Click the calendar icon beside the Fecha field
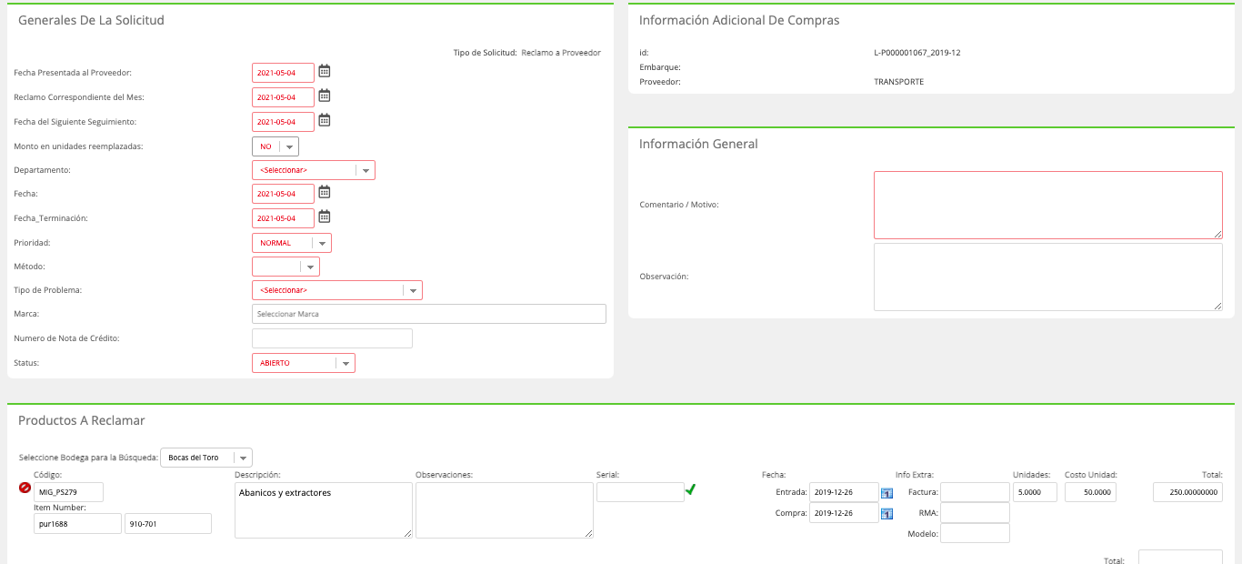This screenshot has height=564, width=1242. pos(325,192)
